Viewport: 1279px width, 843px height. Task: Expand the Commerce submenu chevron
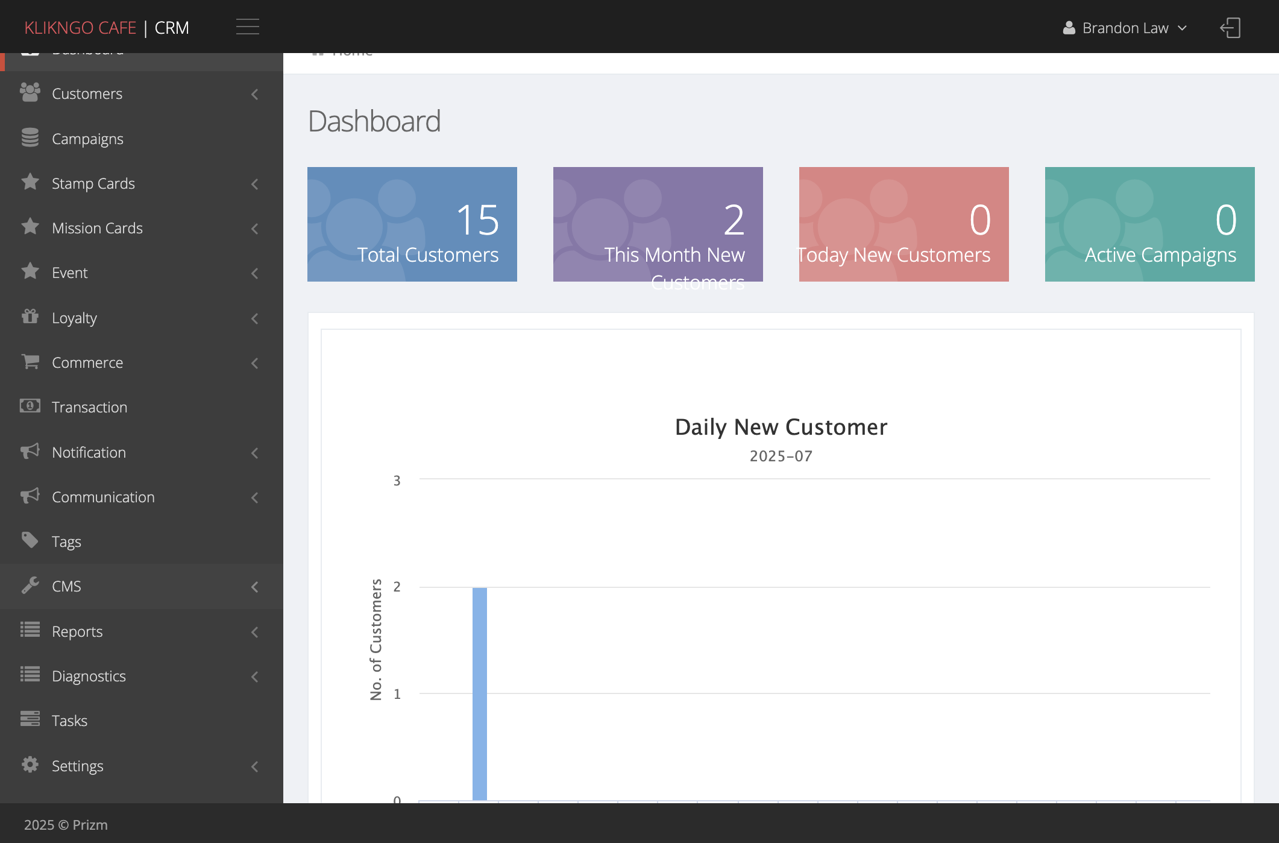255,363
